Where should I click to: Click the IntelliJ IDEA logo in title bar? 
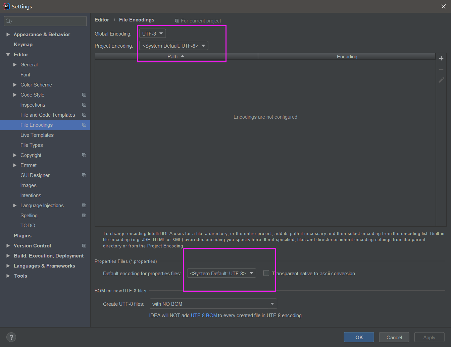point(6,6)
